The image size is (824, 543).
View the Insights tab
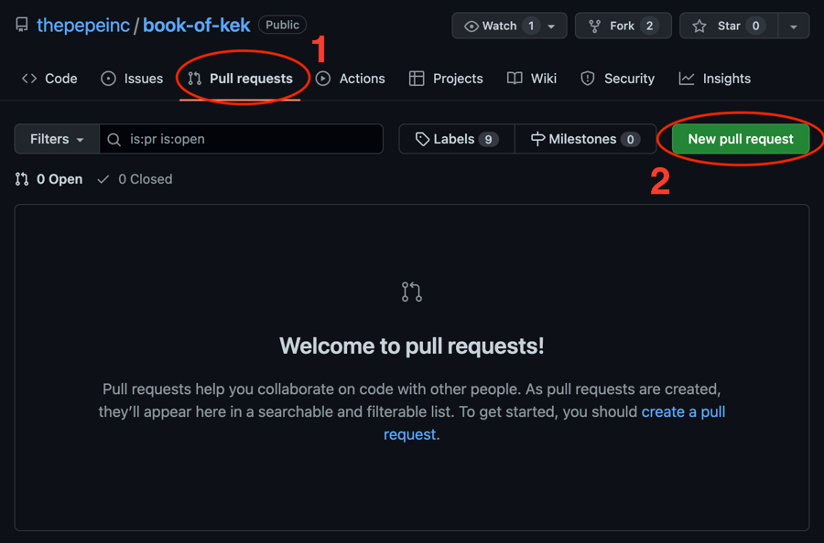point(715,79)
